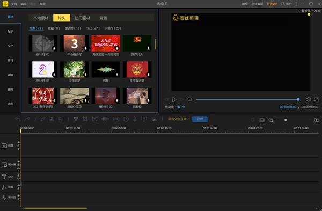Viewport: 322px width, 211px height.
Task: Hide the video track with eye icon
Action: pos(18,149)
